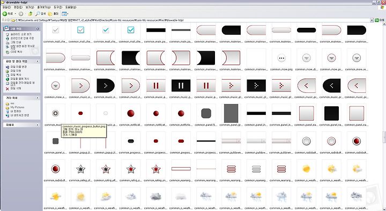The width and height of the screenshot is (386, 211).
Task: Open the res folder in other places
Action: 10,104
